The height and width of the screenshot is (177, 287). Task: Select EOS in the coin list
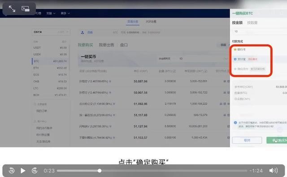[50, 75]
